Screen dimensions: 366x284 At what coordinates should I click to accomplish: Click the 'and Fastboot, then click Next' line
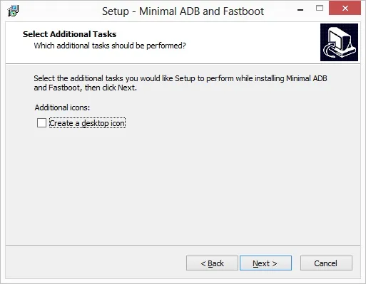tap(85, 88)
